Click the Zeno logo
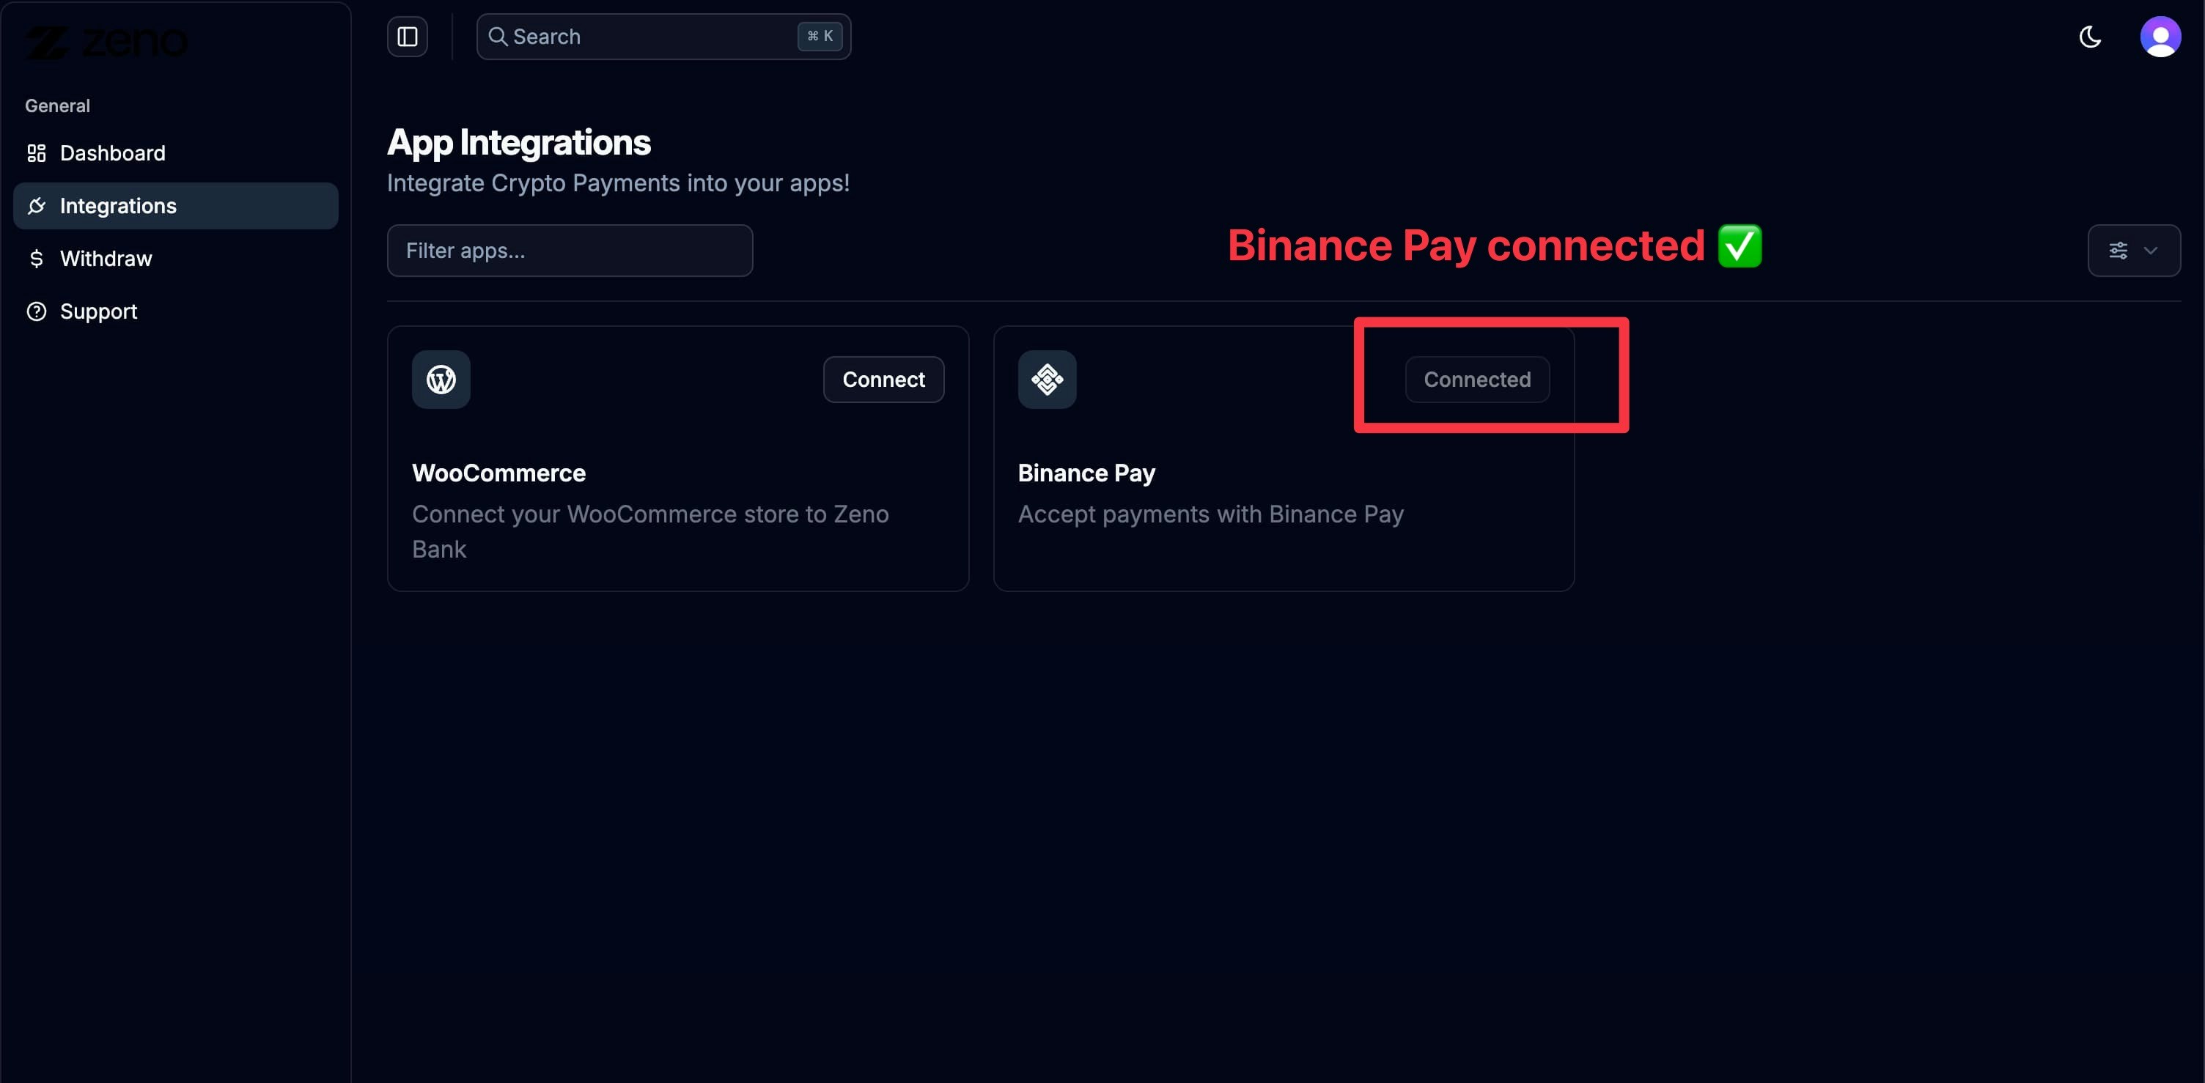 [x=106, y=41]
